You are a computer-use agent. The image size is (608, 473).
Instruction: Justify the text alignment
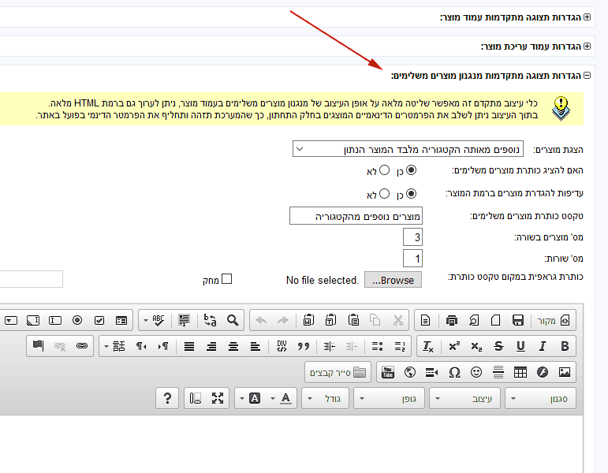pyautogui.click(x=188, y=346)
